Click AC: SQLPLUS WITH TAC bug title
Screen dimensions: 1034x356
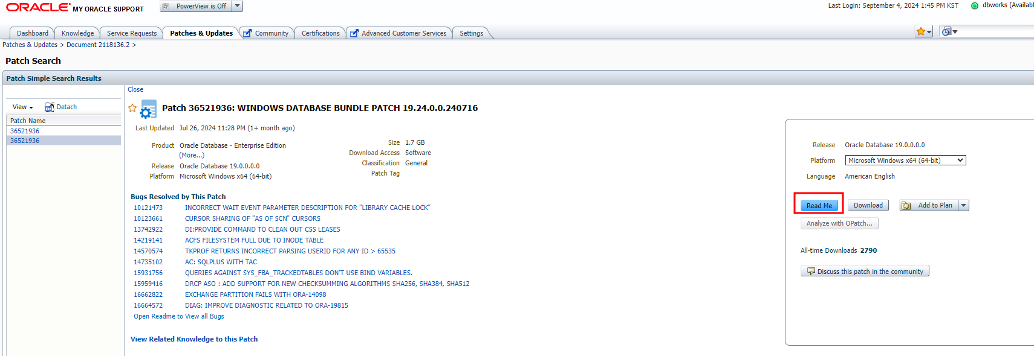[x=221, y=262]
